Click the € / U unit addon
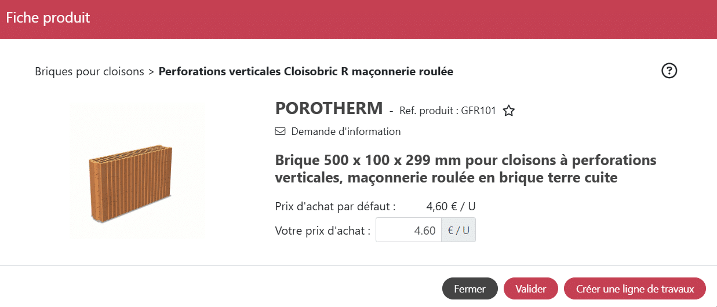Viewport: 717px width, 307px height. pos(458,231)
